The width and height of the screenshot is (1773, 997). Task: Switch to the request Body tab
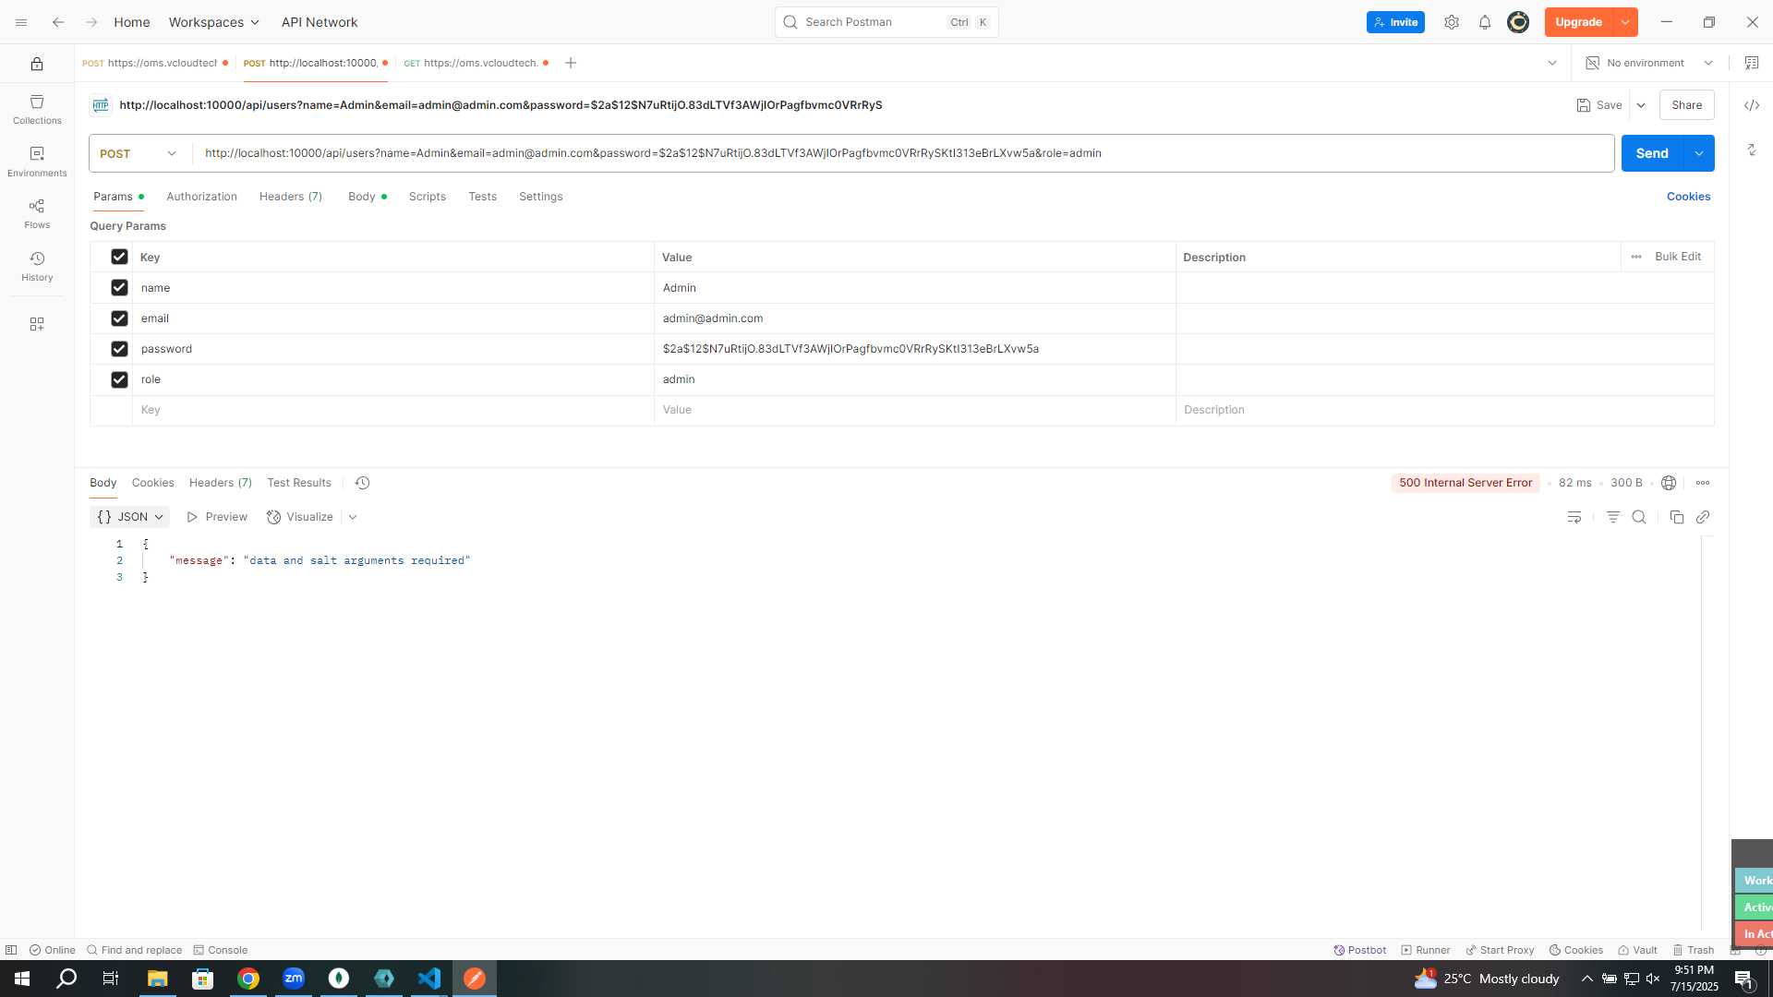[368, 197]
